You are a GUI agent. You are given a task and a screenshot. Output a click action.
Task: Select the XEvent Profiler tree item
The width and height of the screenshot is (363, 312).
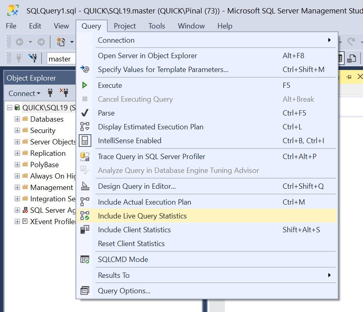[53, 221]
